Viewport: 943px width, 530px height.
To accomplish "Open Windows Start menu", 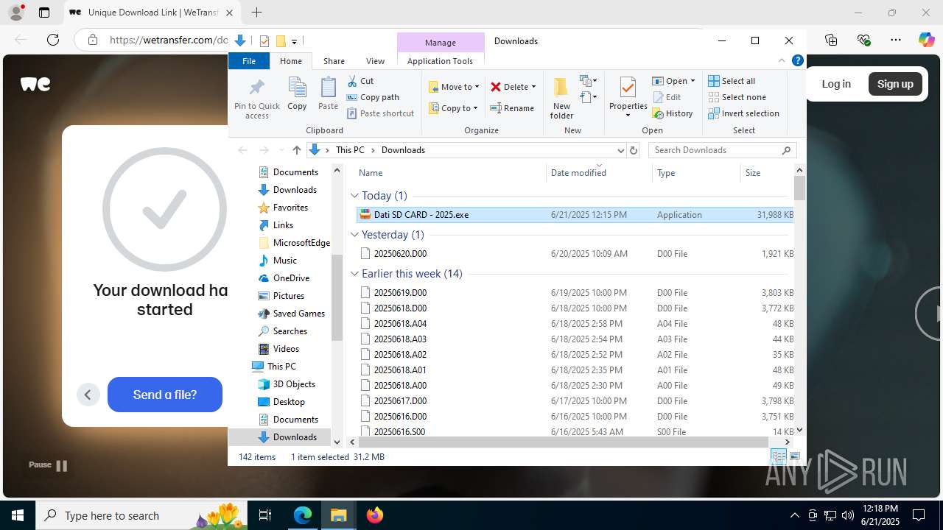I will (x=18, y=515).
